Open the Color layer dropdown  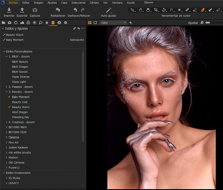tap(113, 22)
